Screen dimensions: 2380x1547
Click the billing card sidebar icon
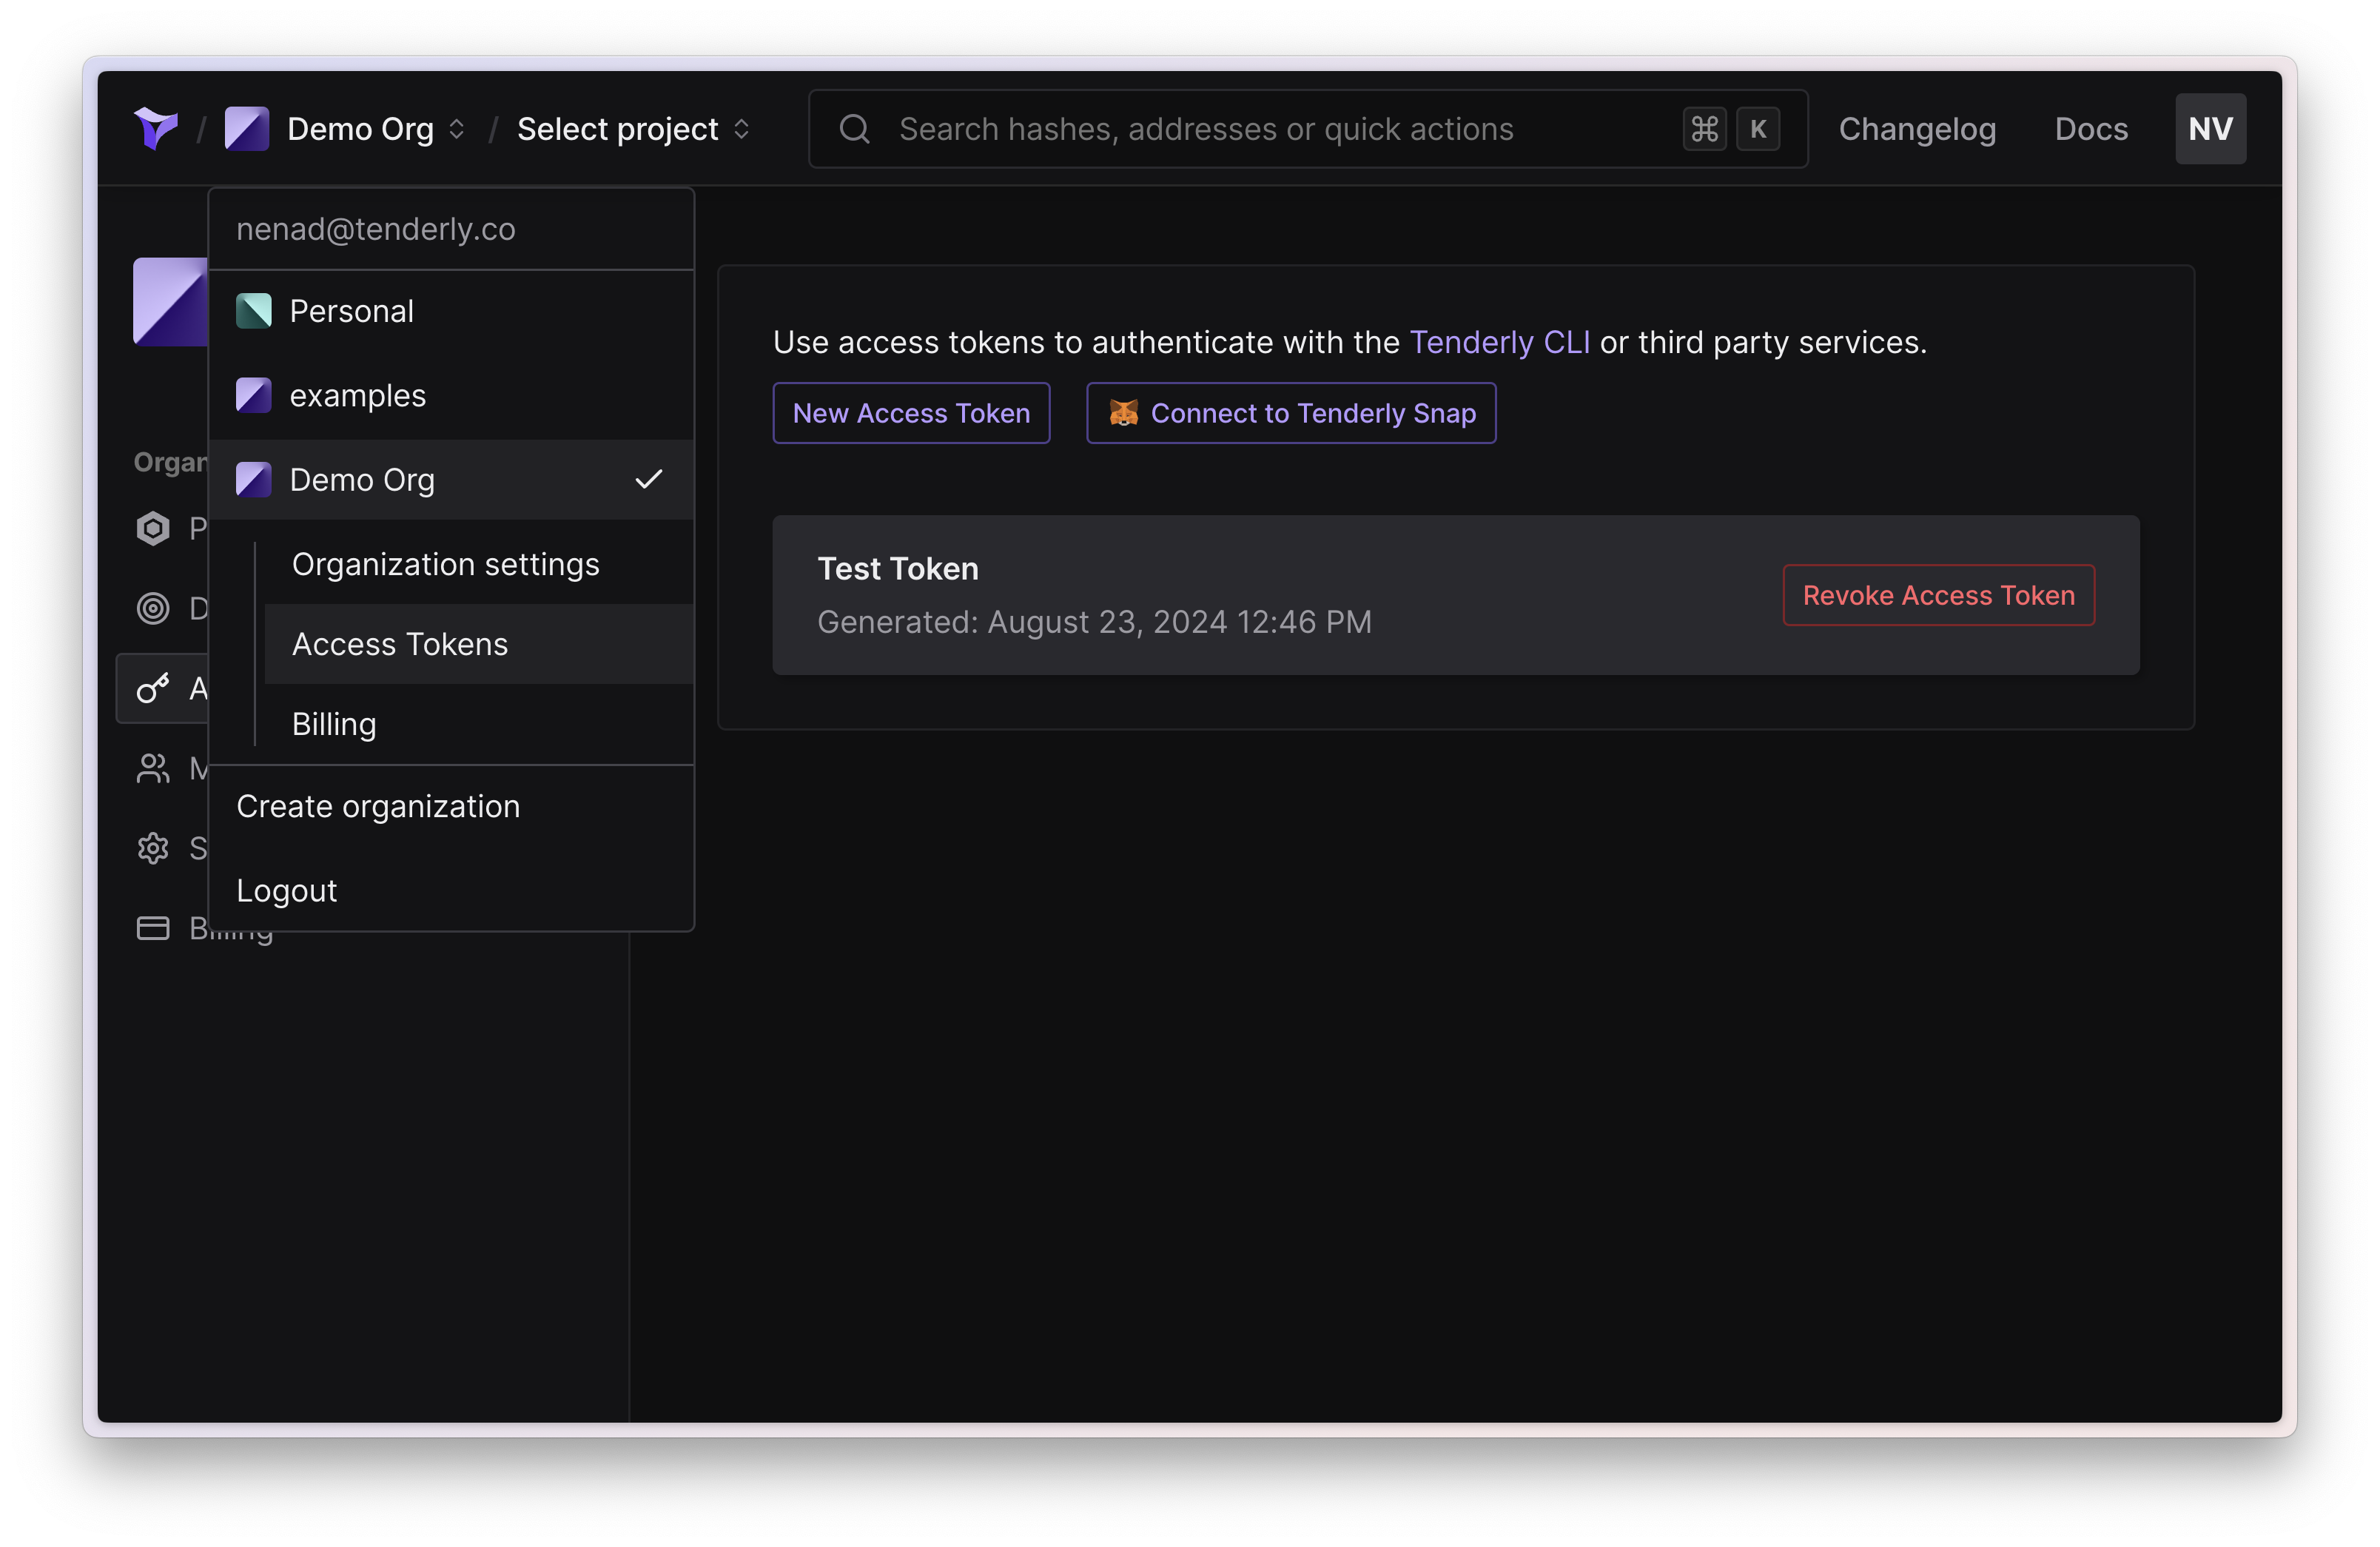point(153,928)
